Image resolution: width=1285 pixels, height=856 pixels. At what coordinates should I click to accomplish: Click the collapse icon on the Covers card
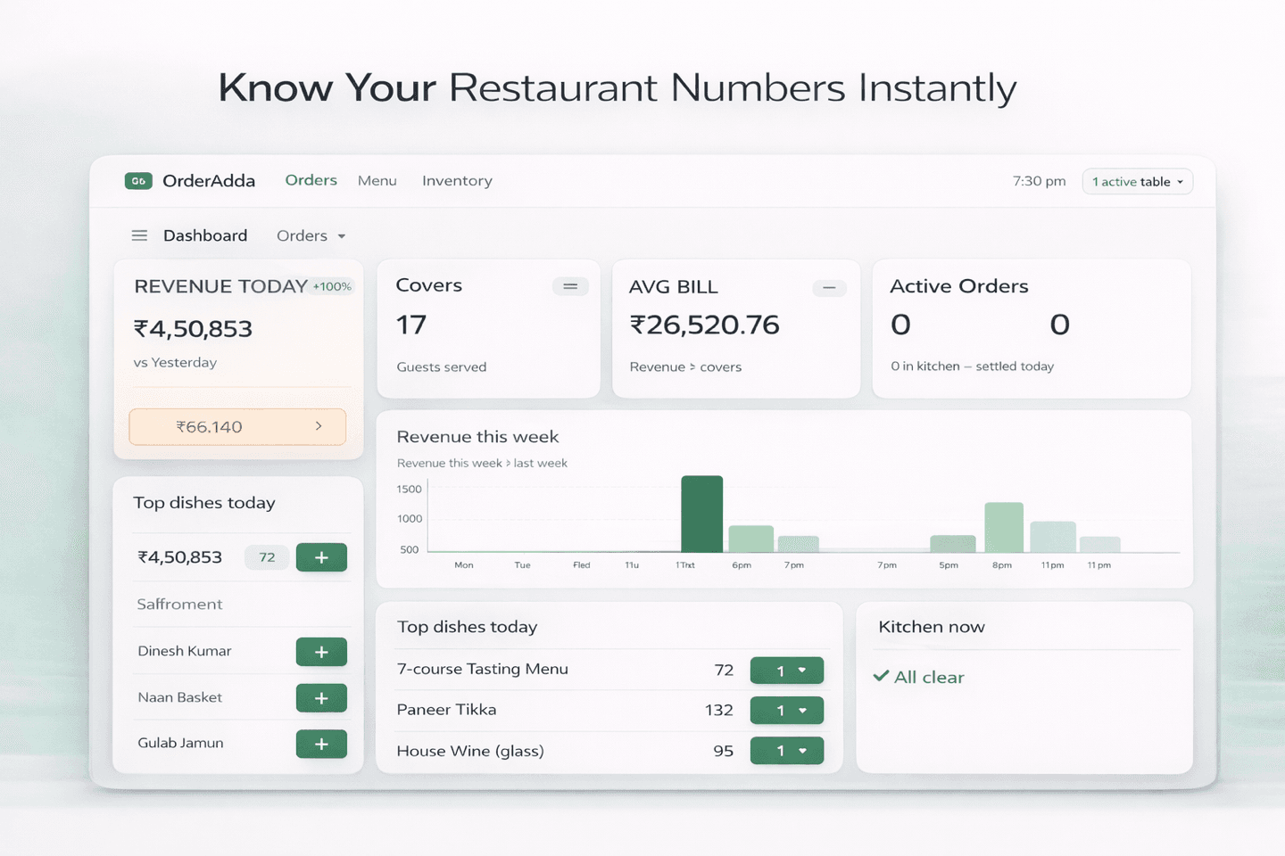pos(570,286)
